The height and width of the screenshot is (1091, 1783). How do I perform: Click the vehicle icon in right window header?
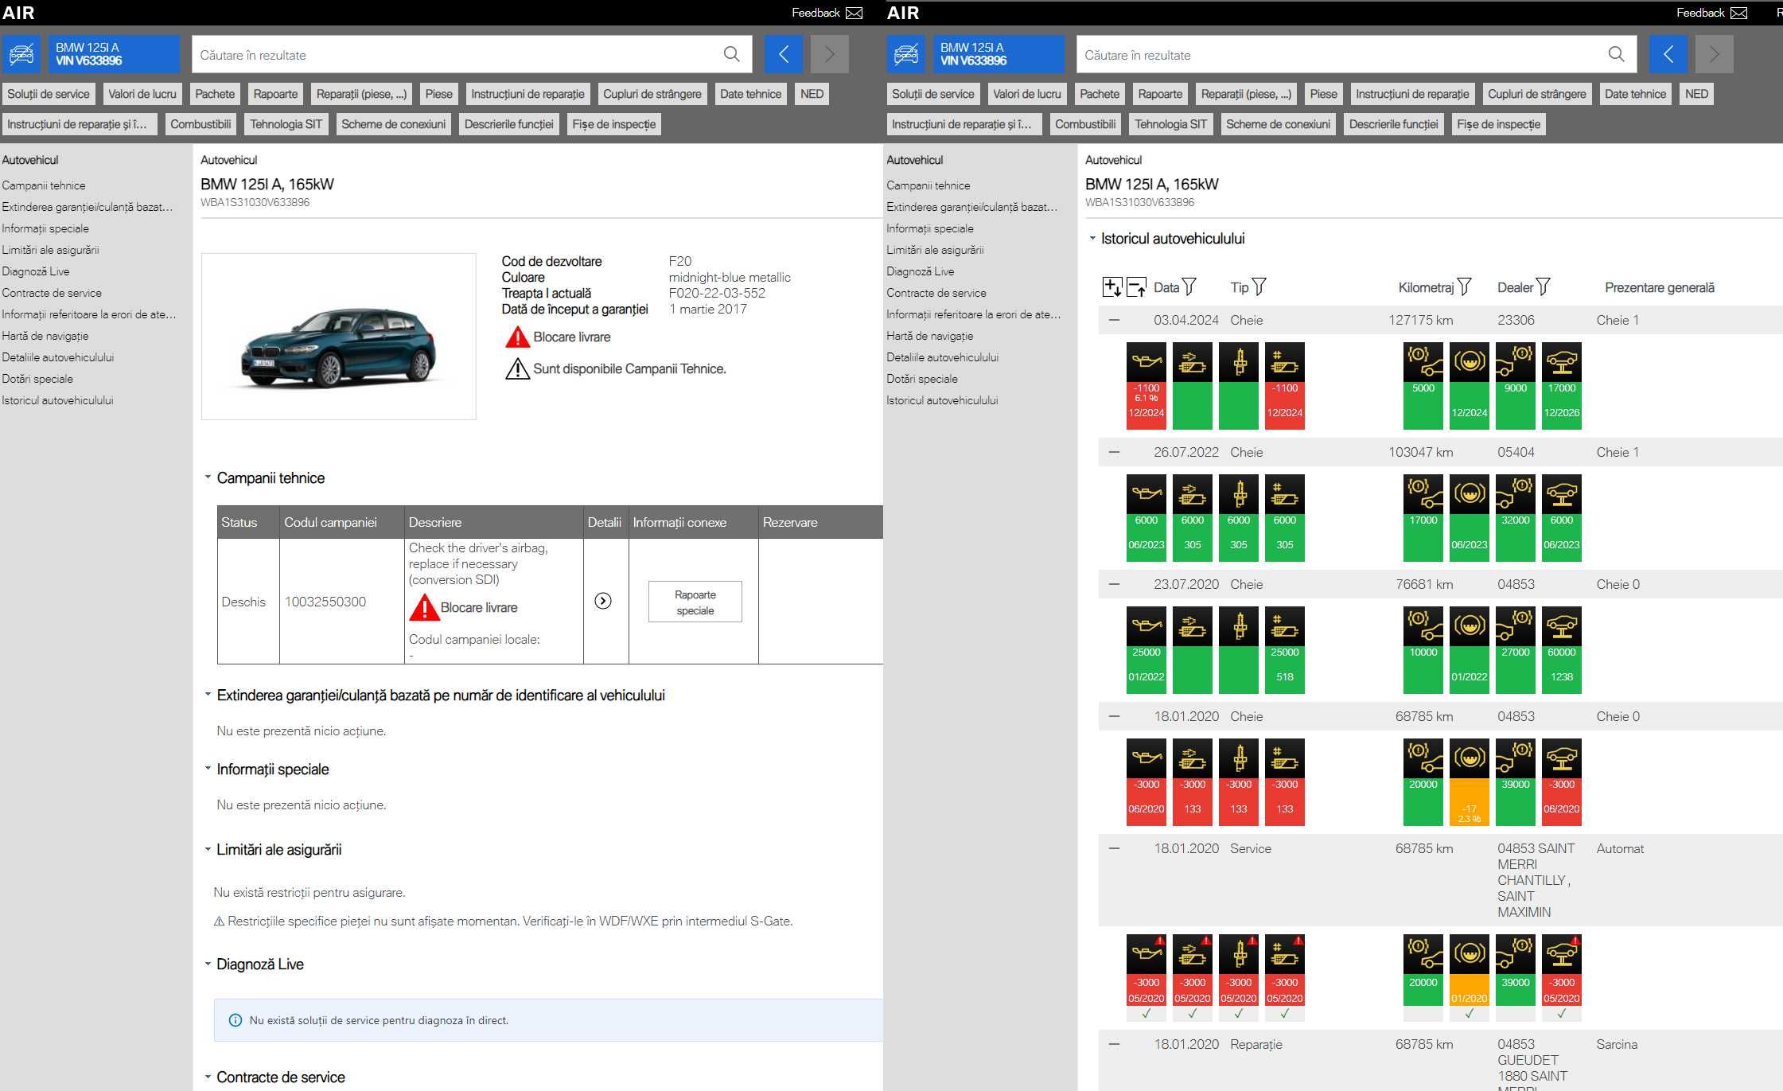[x=906, y=54]
